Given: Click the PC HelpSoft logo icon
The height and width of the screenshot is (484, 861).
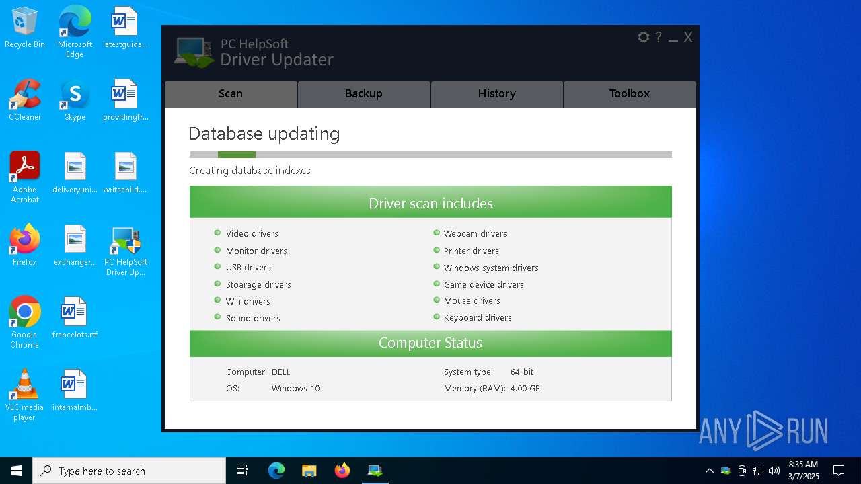Looking at the screenshot, I should point(194,52).
